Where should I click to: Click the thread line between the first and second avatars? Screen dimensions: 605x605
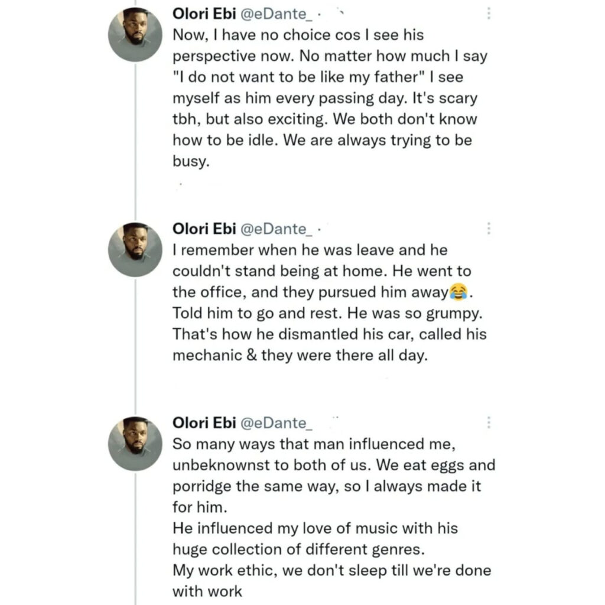135,142
